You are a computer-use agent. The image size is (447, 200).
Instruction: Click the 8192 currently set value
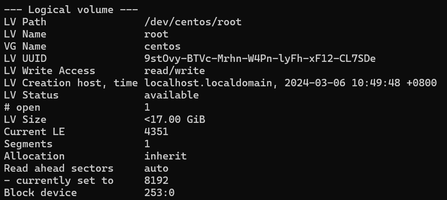tap(156, 180)
